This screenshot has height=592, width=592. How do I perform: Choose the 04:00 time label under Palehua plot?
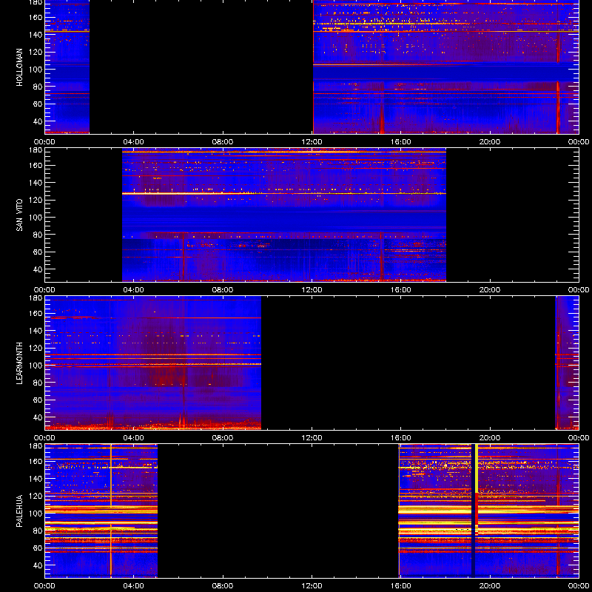134,586
